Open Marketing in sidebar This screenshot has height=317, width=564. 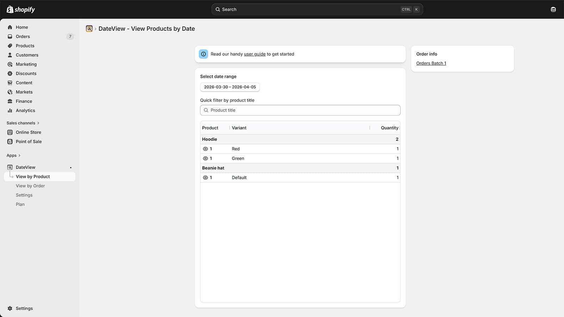pos(26,64)
